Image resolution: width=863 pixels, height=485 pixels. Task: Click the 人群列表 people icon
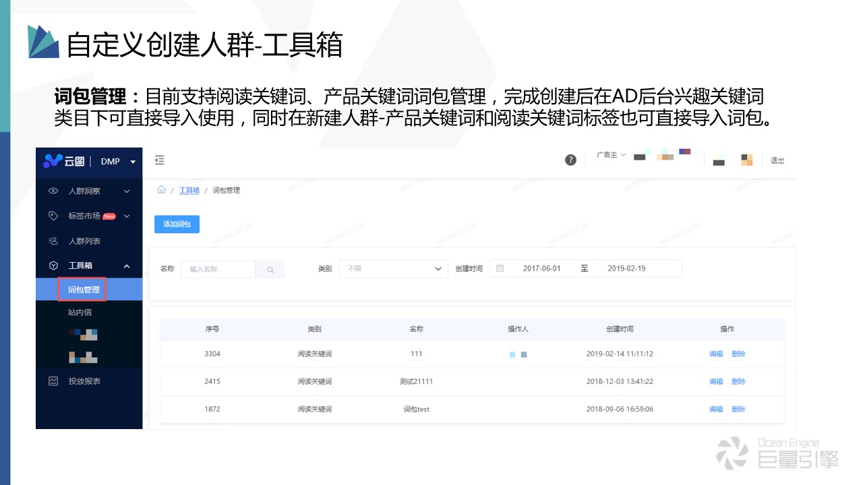click(53, 240)
